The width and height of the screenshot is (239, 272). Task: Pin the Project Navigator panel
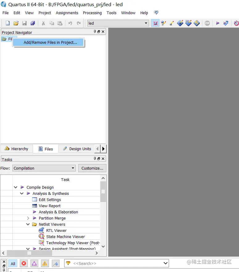tap(95, 31)
